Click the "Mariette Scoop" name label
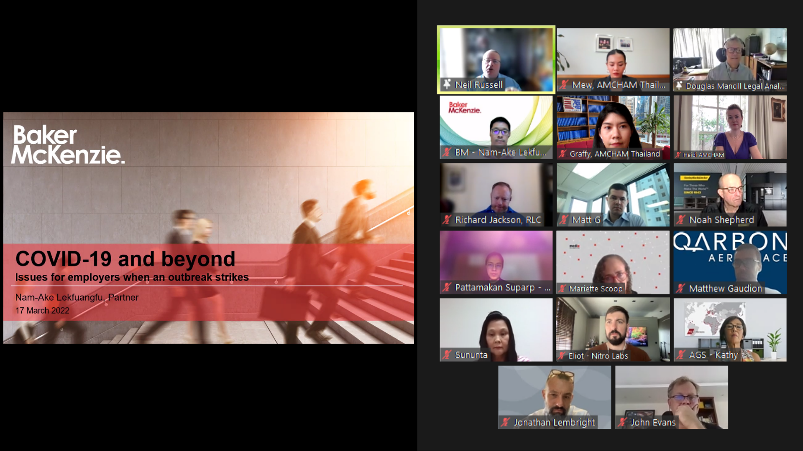Image resolution: width=803 pixels, height=451 pixels. click(x=596, y=289)
